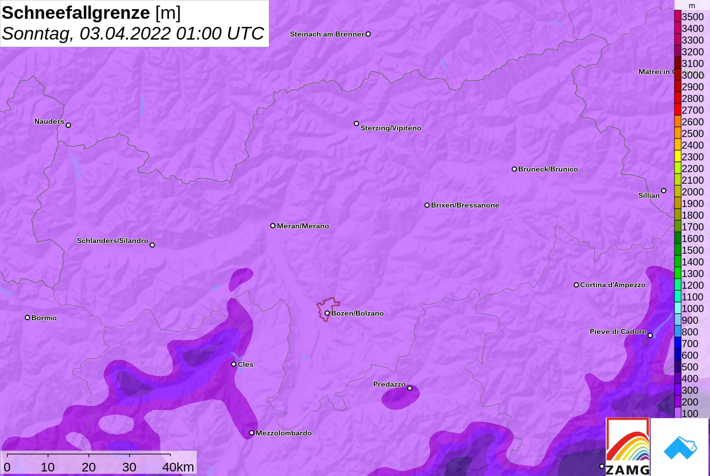
Task: Click the Steinach am Brenner label
Action: (x=327, y=34)
